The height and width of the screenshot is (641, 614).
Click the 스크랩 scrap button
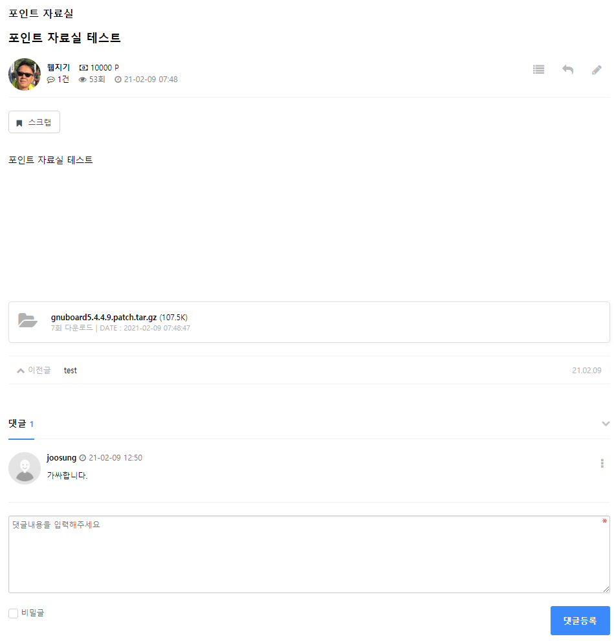(x=34, y=122)
